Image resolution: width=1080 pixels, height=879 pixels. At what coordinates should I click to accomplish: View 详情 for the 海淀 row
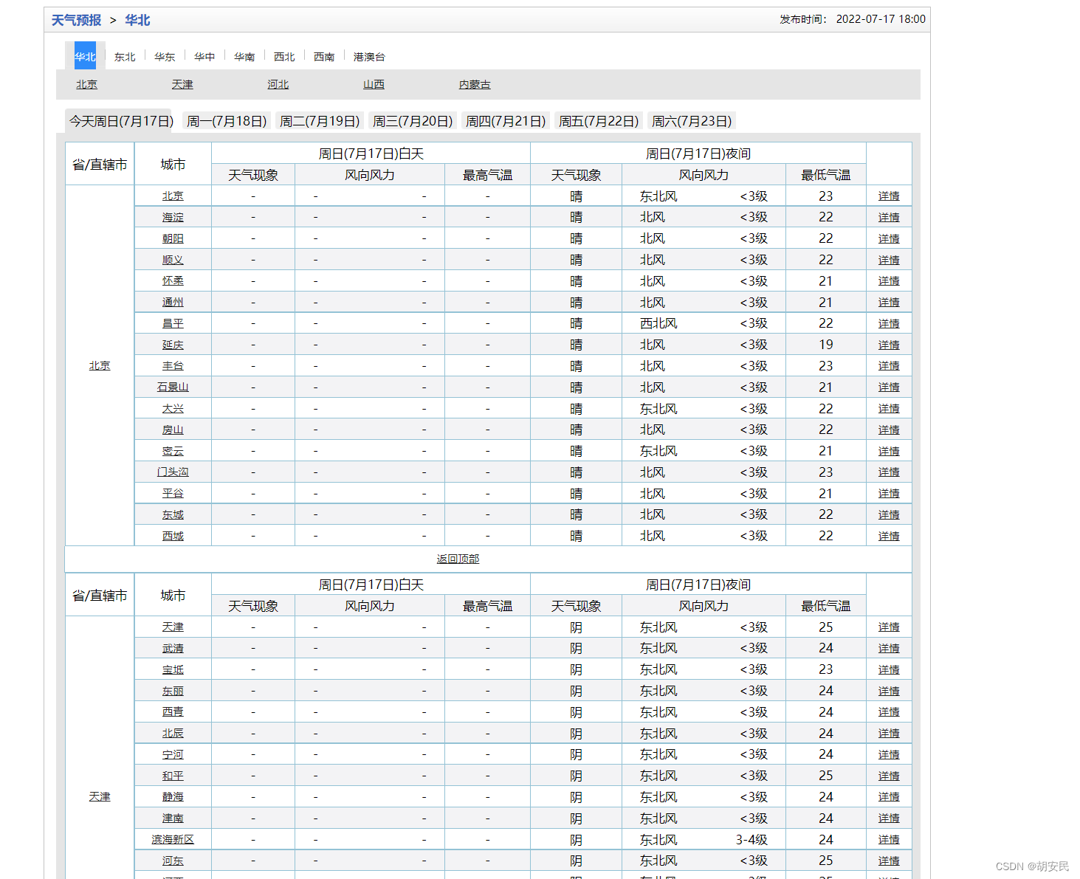coord(889,218)
